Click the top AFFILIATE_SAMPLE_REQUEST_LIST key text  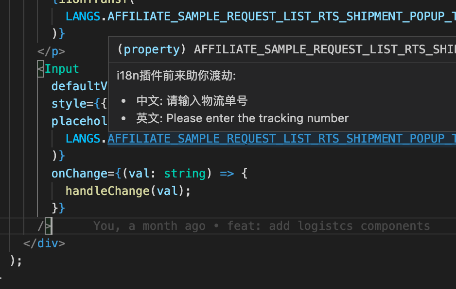281,16
